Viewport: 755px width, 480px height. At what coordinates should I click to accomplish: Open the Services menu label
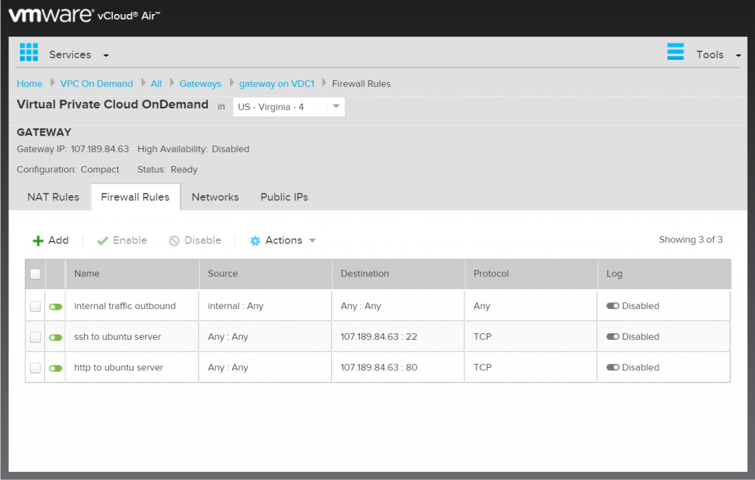pyautogui.click(x=70, y=55)
